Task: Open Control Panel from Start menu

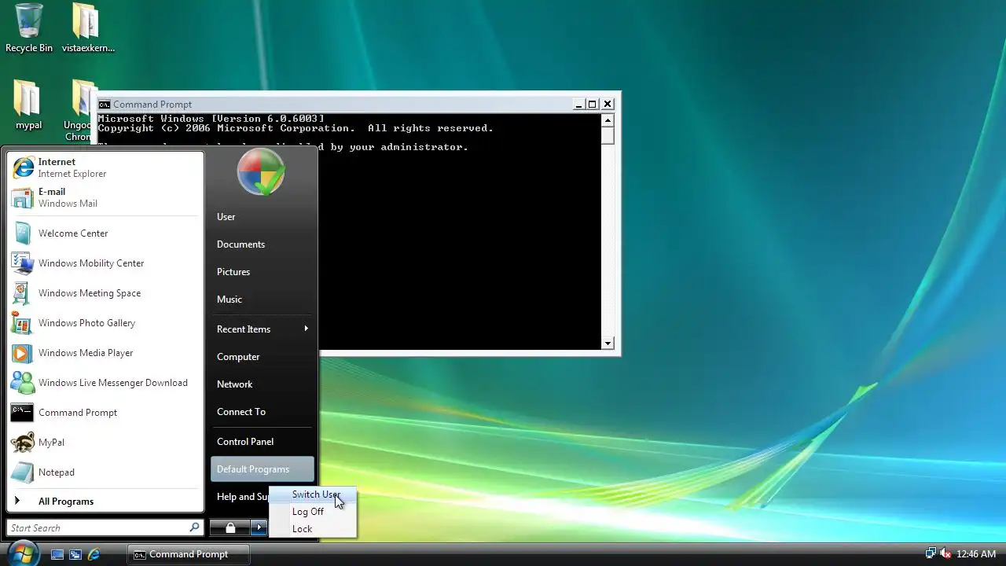Action: (262, 442)
